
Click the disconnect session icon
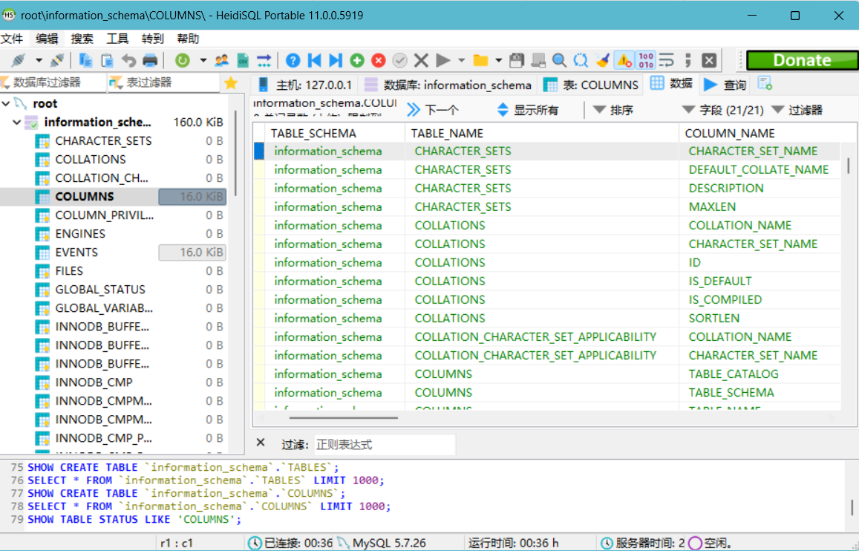(57, 59)
